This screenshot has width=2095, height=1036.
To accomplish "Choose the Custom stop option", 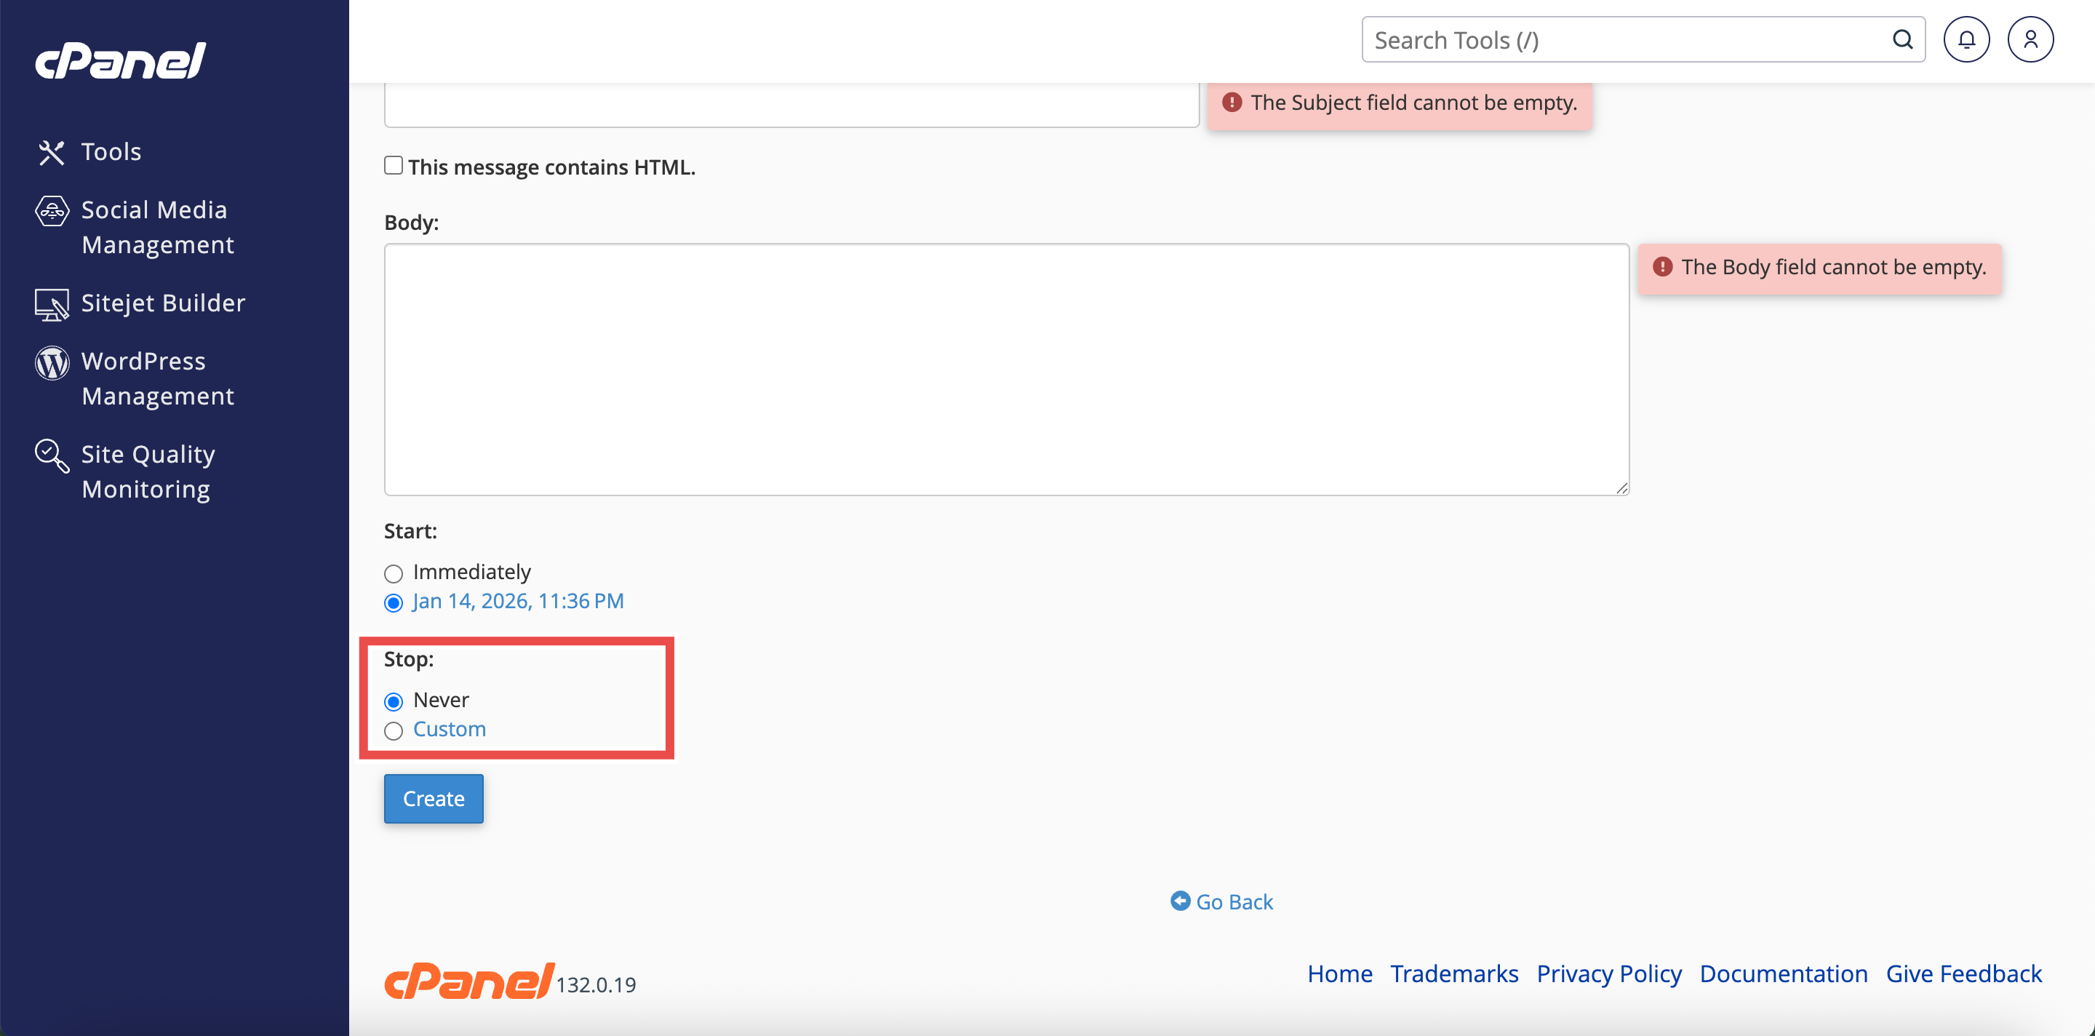I will click(x=394, y=731).
